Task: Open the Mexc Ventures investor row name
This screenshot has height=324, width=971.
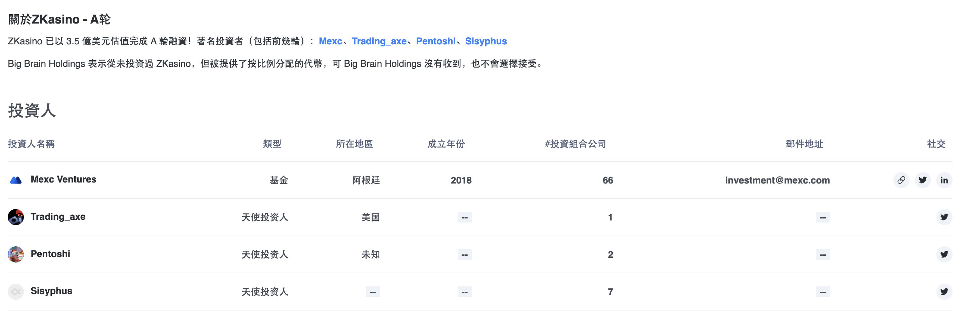Action: pyautogui.click(x=63, y=179)
